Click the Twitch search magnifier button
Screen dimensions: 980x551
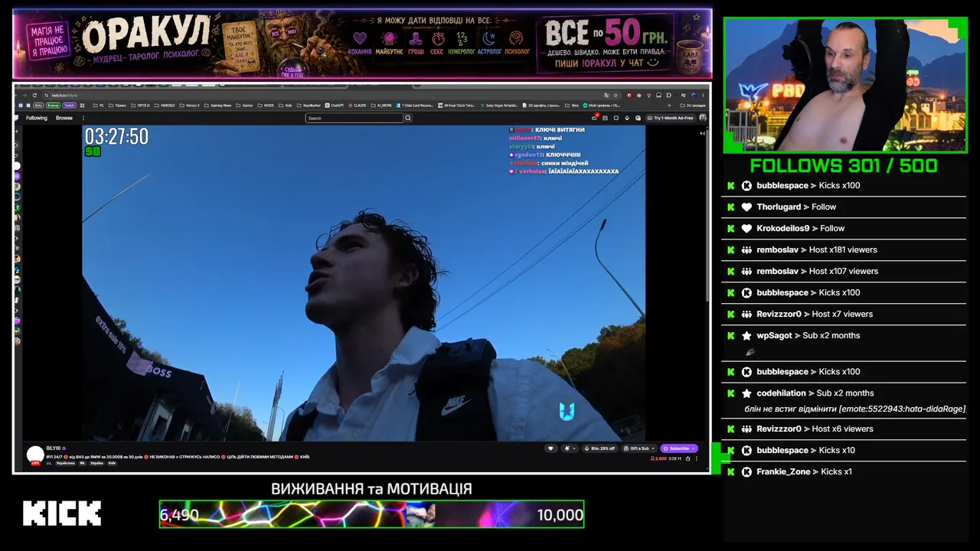tap(408, 118)
